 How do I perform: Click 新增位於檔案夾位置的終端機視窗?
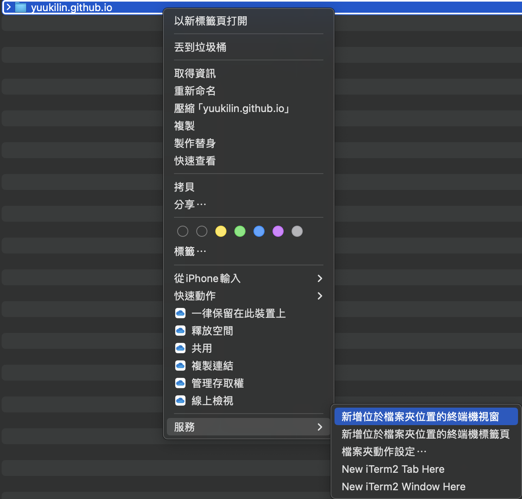point(420,417)
